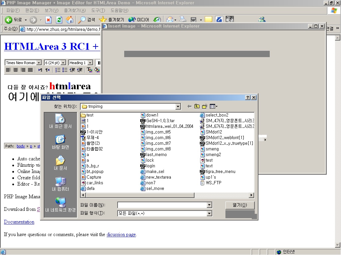Open Desktop (바탕 화면) in places bar
Image resolution: width=341 pixels, height=255 pixels.
pyautogui.click(x=60, y=142)
